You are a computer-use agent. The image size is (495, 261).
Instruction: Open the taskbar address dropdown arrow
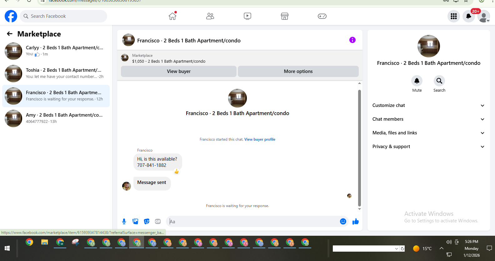(x=397, y=249)
